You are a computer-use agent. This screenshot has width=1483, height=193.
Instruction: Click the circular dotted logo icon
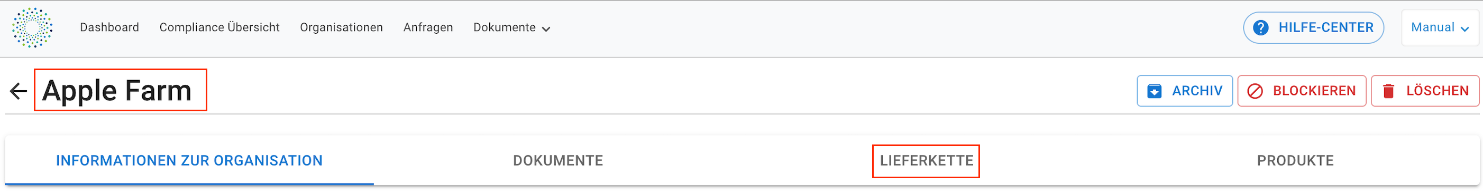[x=32, y=27]
